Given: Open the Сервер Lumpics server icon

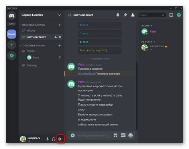Looking at the screenshot, I should pos(12,34).
